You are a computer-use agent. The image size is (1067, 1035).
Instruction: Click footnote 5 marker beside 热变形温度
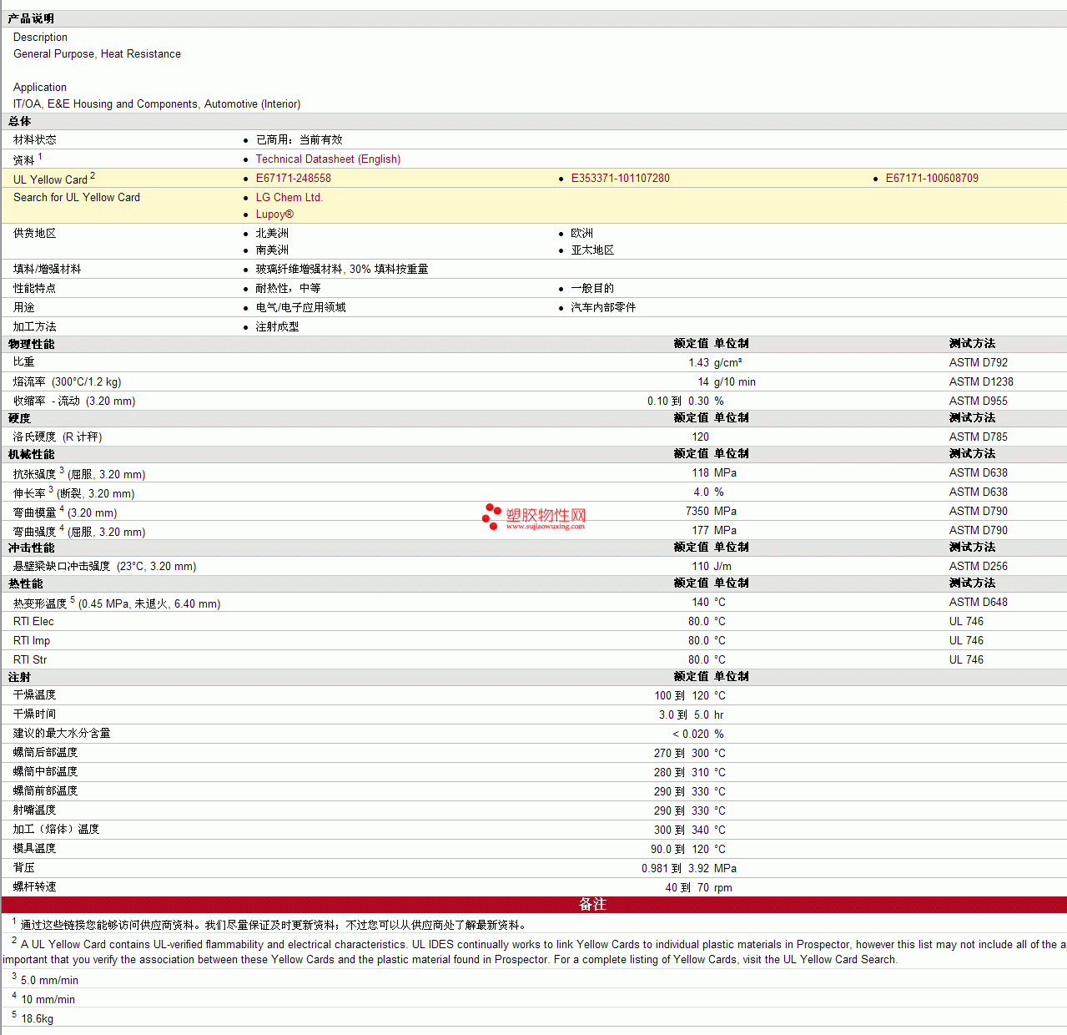[73, 599]
